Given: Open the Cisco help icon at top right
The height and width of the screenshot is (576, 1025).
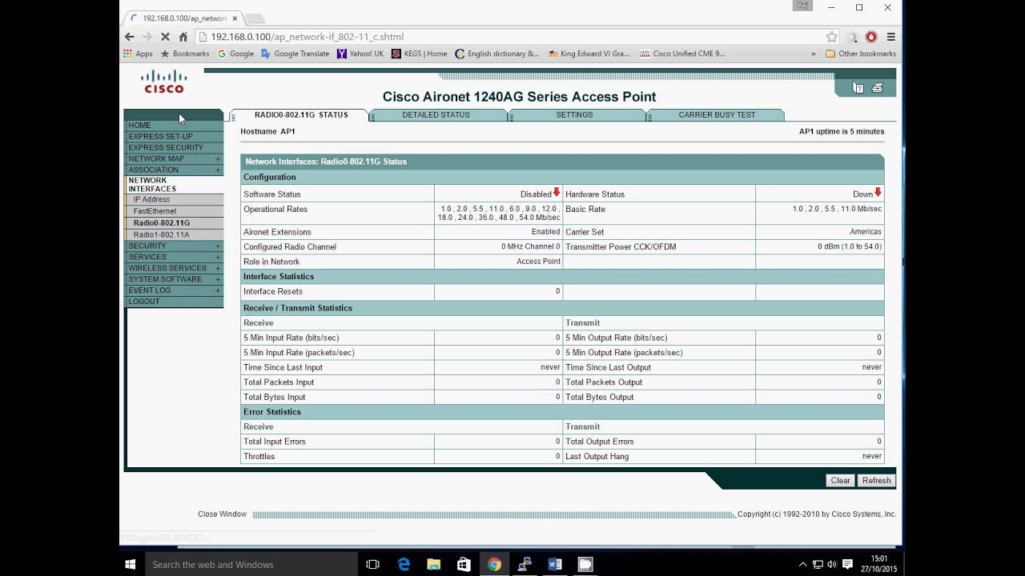Looking at the screenshot, I should coord(858,88).
